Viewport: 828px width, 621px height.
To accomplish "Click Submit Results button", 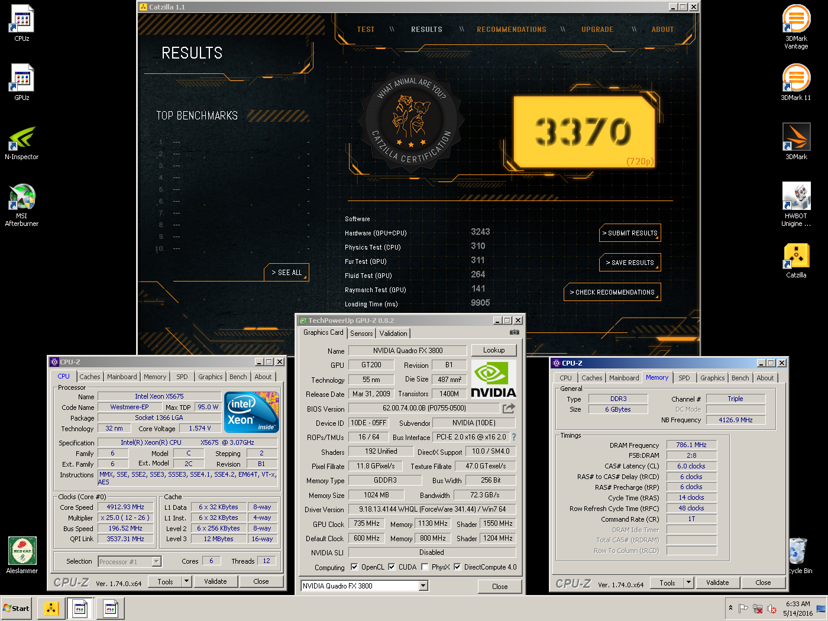I will (x=630, y=233).
